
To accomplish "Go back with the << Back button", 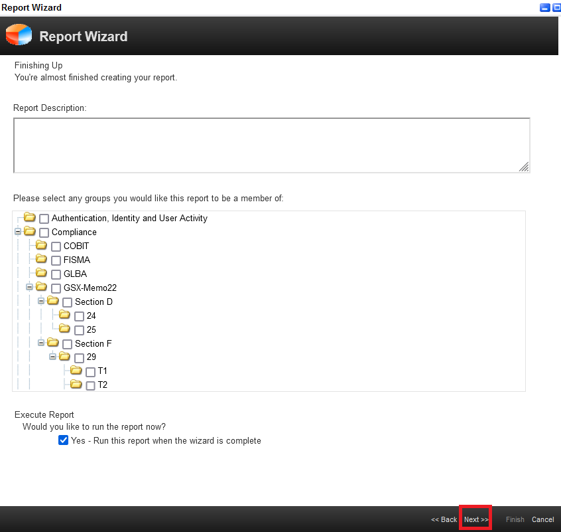I will point(444,519).
